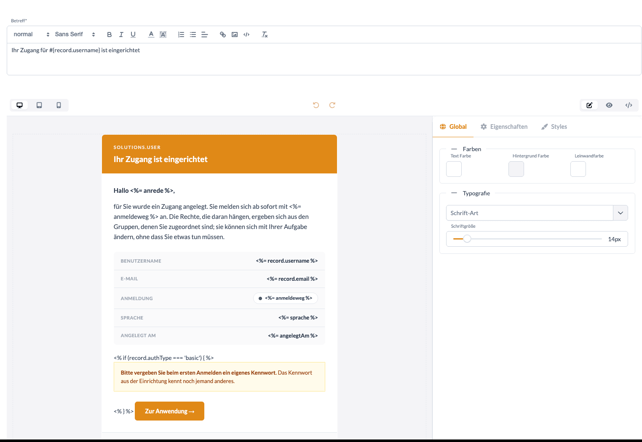Open the Eigenschaften tab

pyautogui.click(x=504, y=127)
